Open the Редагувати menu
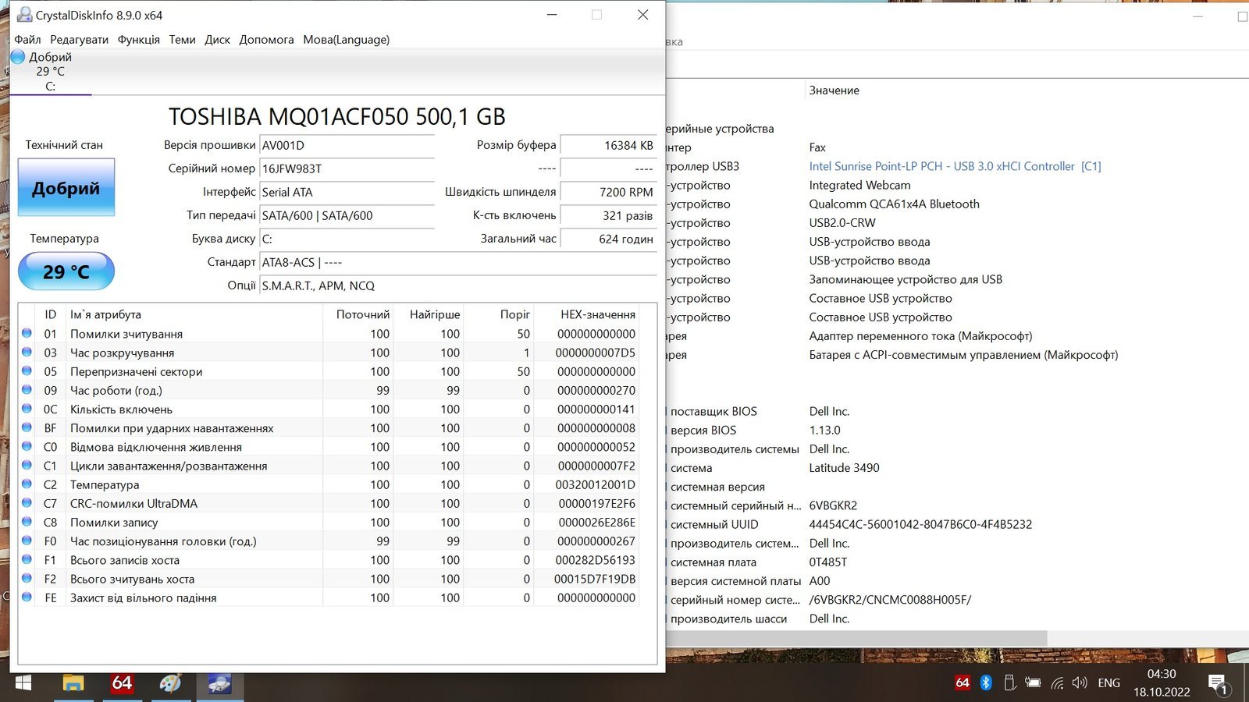This screenshot has height=702, width=1249. [79, 40]
